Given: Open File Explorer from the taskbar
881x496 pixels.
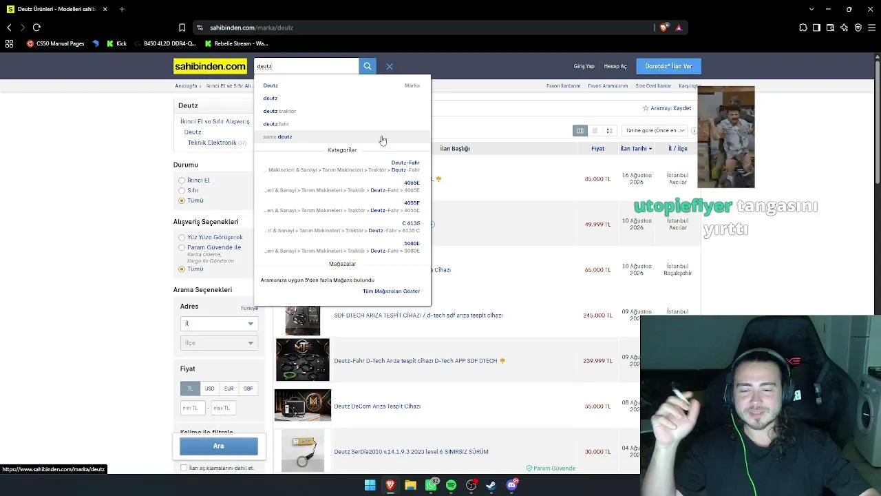Looking at the screenshot, I should point(410,485).
